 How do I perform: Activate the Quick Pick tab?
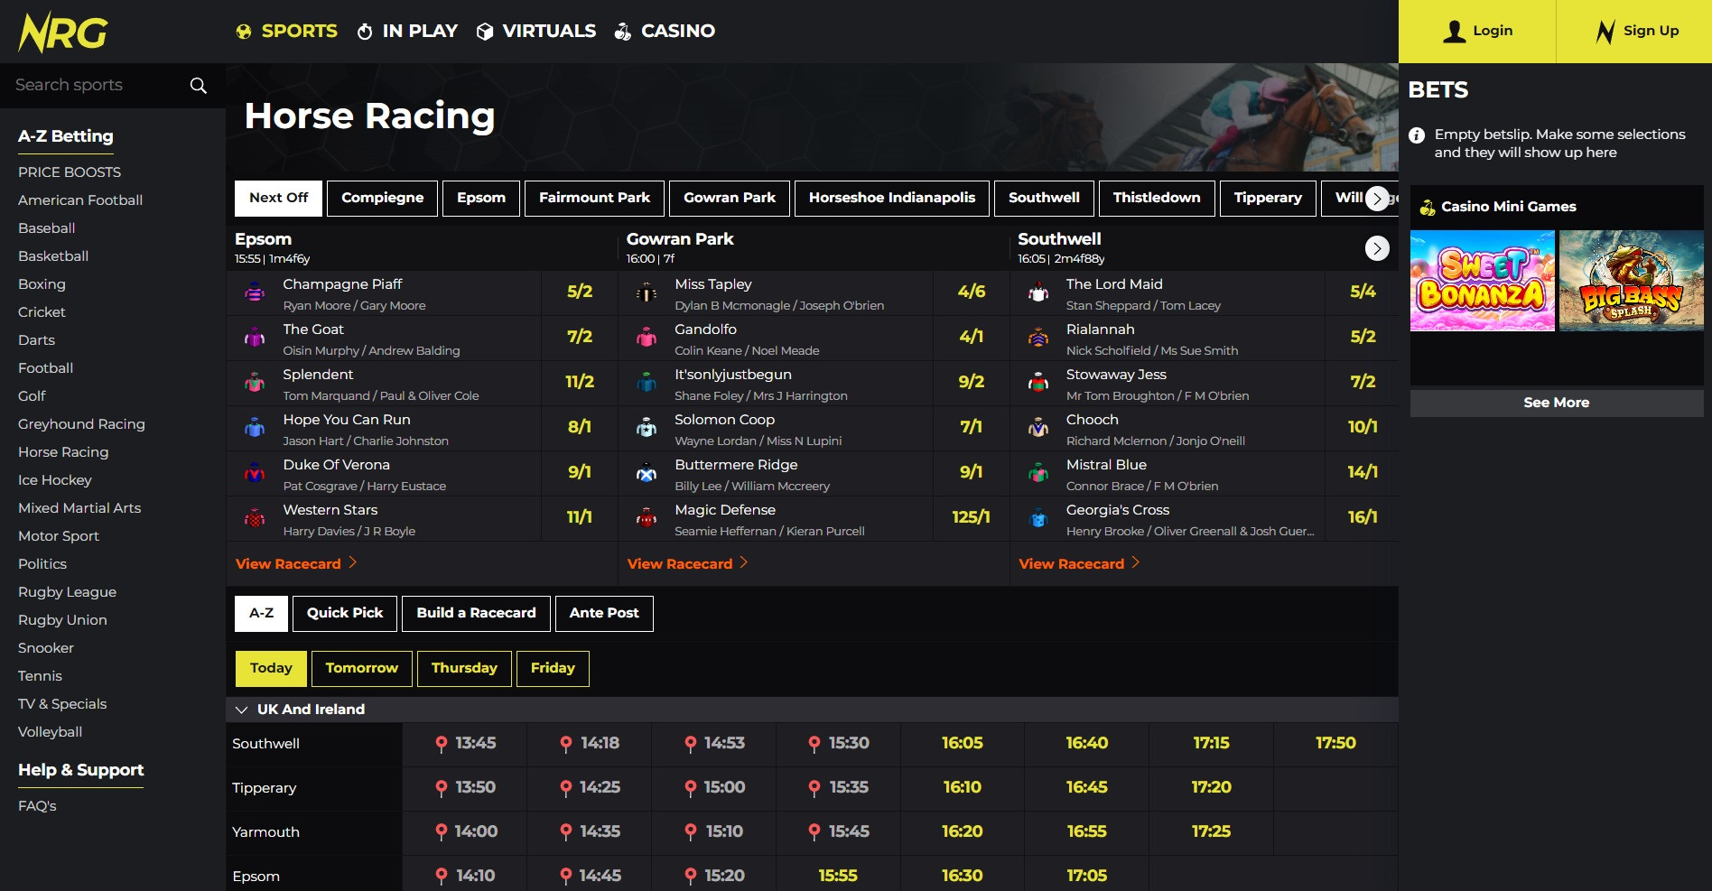coord(344,613)
